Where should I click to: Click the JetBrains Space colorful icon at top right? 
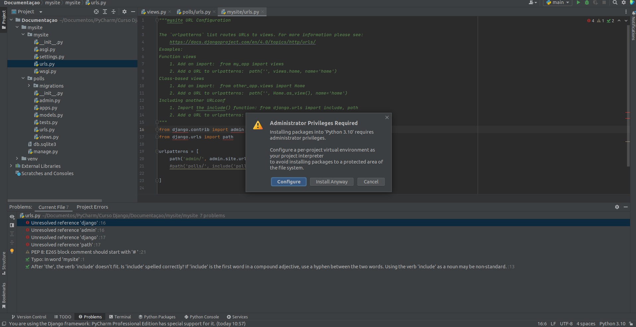(x=632, y=2)
